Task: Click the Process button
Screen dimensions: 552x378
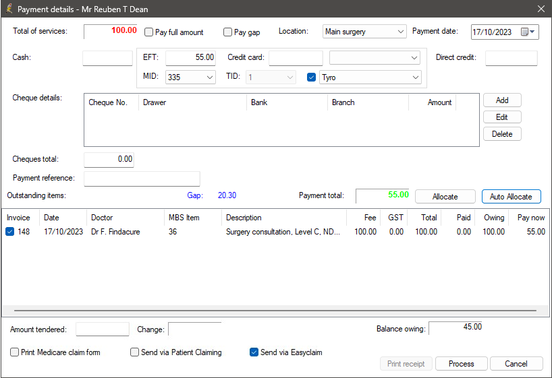Action: (x=461, y=364)
